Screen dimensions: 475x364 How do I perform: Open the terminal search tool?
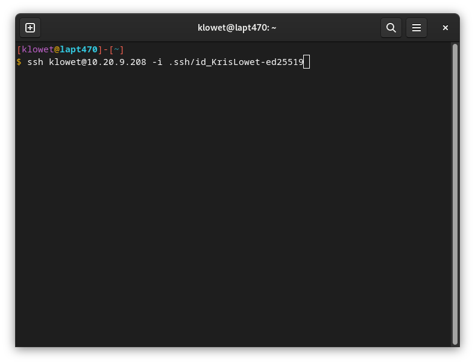(x=391, y=28)
